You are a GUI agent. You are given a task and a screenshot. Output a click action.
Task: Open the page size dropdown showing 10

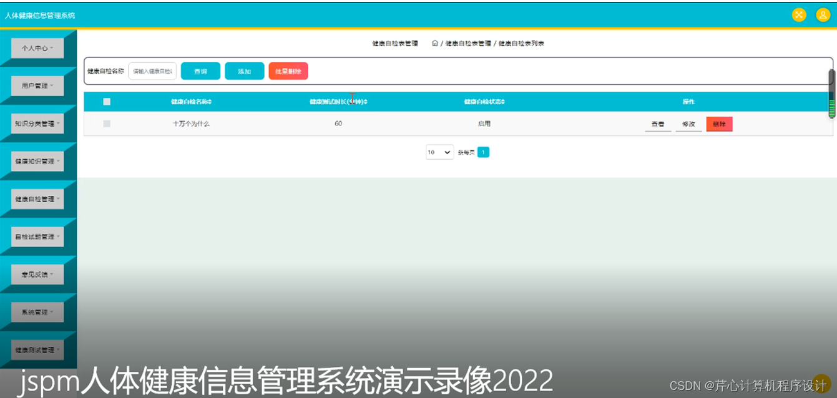[439, 152]
